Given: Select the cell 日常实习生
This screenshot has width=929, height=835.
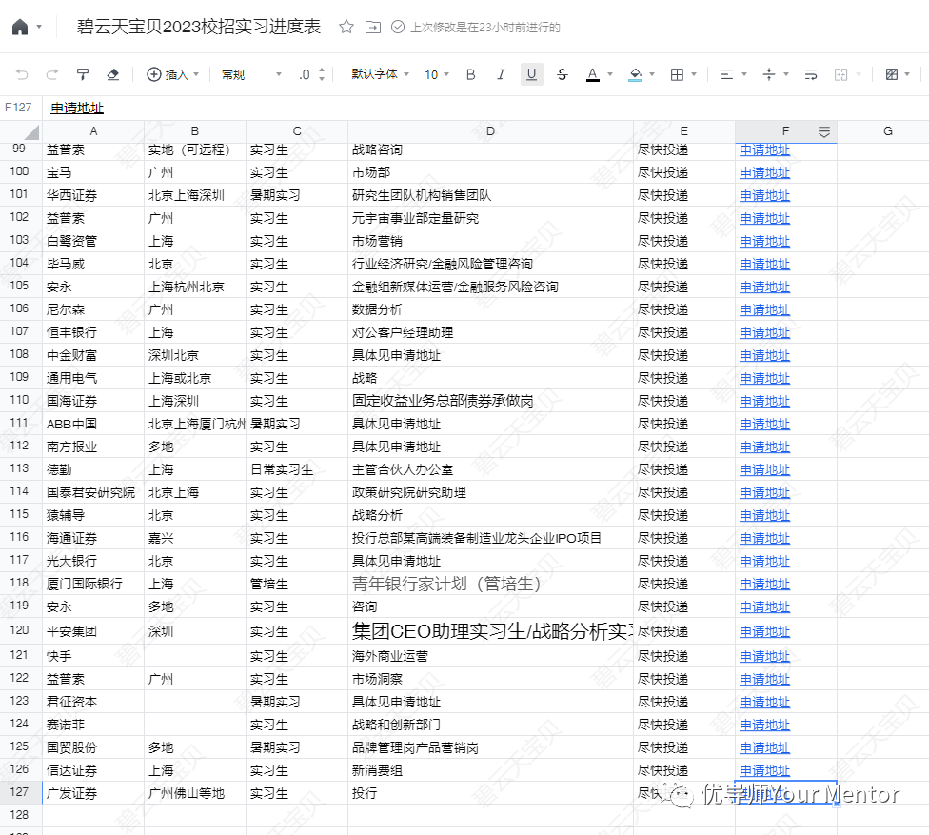Looking at the screenshot, I should [x=296, y=469].
